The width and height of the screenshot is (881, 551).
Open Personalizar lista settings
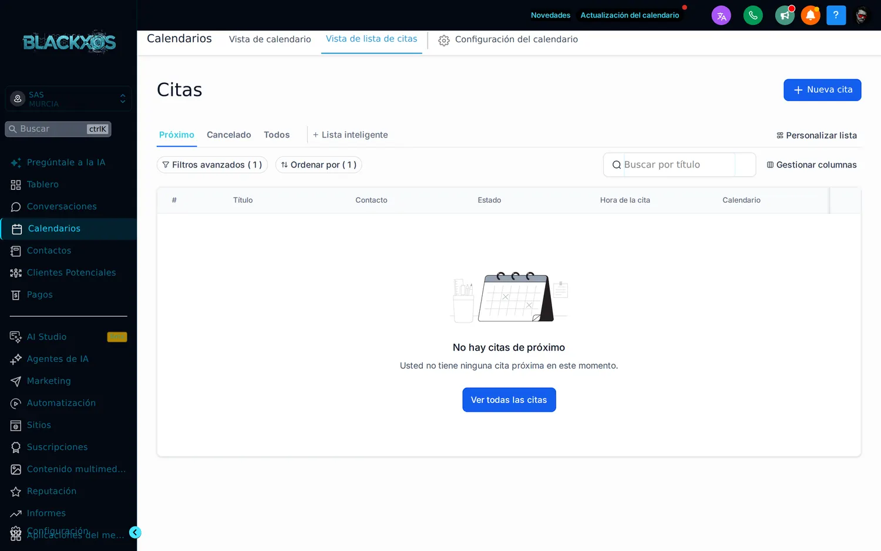click(x=816, y=136)
